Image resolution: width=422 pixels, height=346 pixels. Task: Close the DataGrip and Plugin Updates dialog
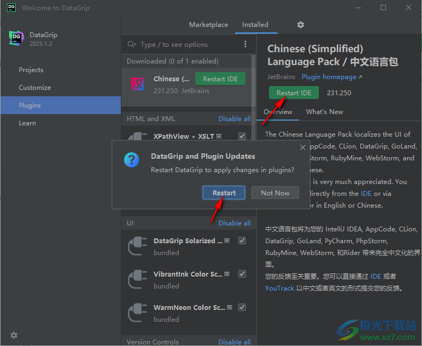point(303,147)
